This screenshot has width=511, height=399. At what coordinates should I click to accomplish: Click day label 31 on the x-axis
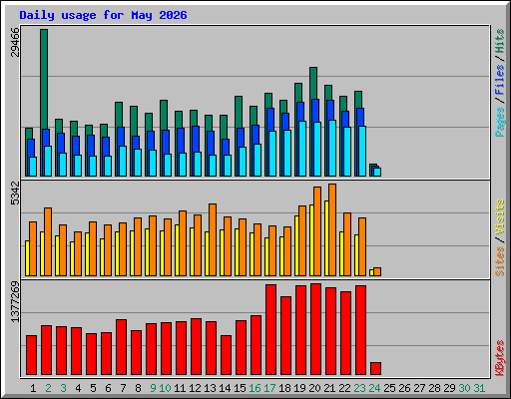coord(479,388)
